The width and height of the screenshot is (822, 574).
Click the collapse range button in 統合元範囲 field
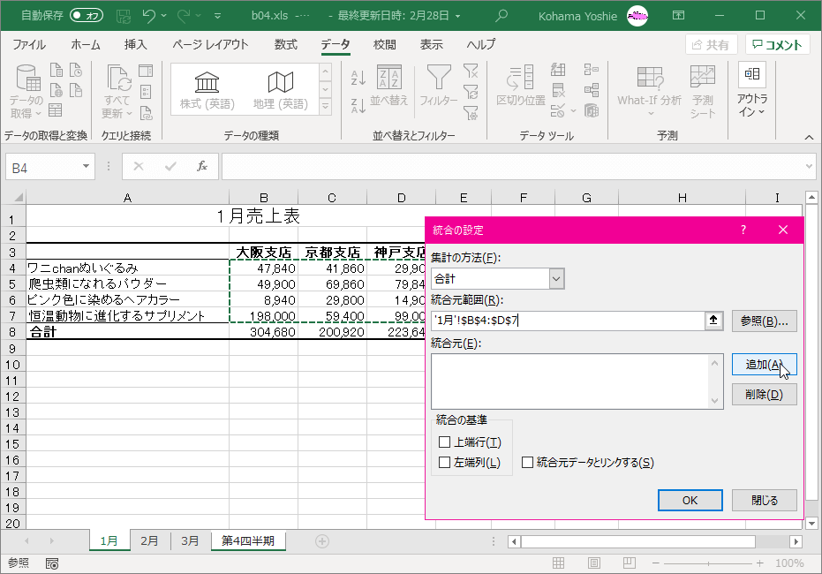tap(713, 321)
